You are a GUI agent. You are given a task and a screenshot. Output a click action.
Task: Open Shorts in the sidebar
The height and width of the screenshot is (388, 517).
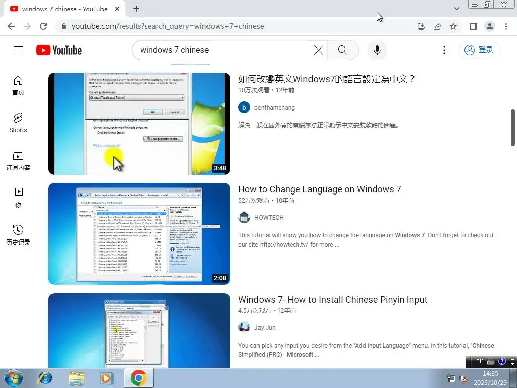click(18, 123)
